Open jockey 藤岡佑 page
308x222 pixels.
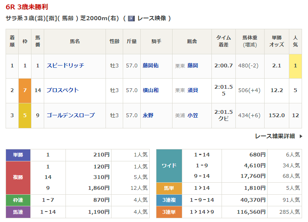click(x=150, y=66)
